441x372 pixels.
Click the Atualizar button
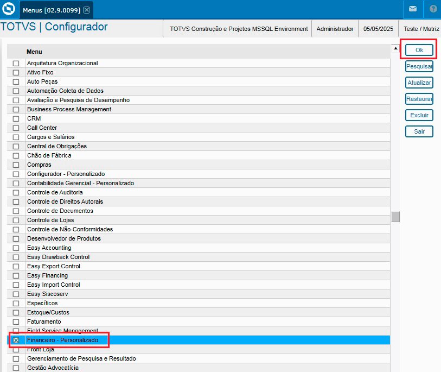(x=419, y=83)
